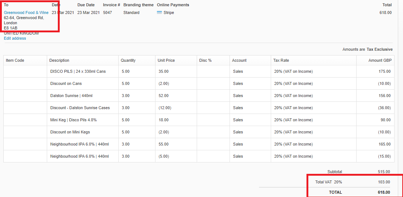Select the Dalston Sunrise | 440ml description
Screen dimensions: 403x197
click(x=71, y=96)
